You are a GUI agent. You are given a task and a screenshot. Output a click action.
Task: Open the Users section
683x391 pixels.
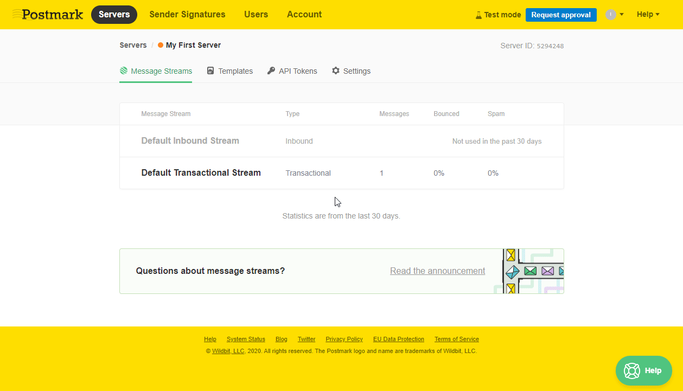point(256,15)
